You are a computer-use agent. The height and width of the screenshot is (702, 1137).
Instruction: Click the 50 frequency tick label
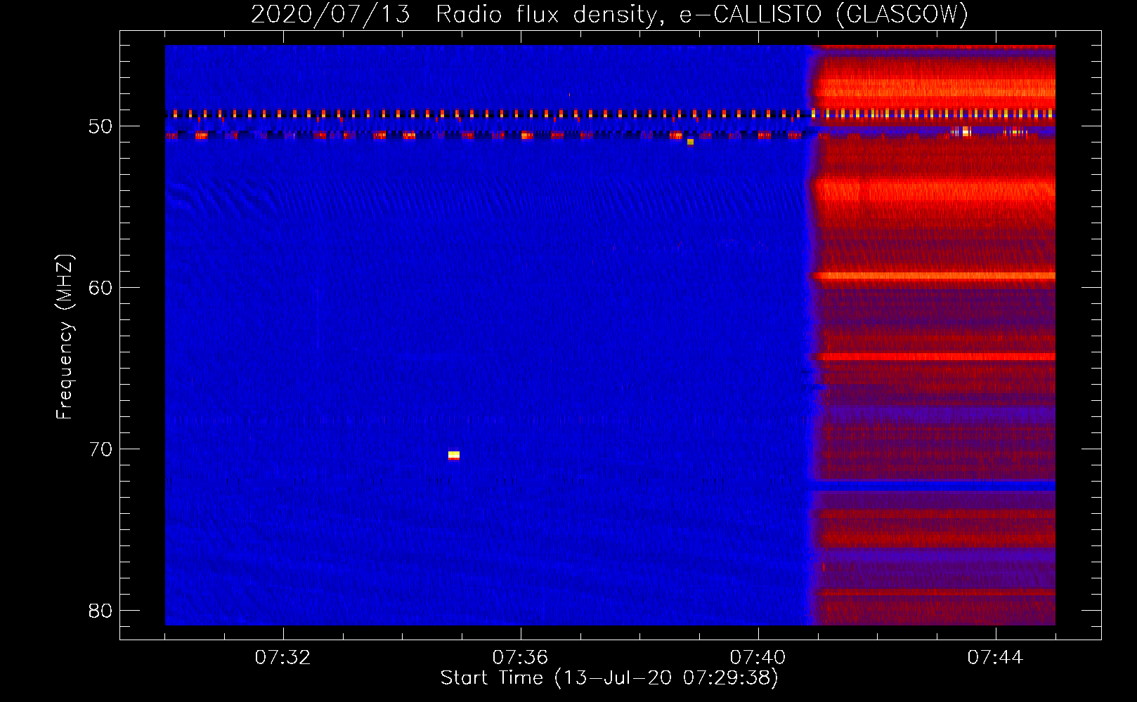tap(100, 126)
